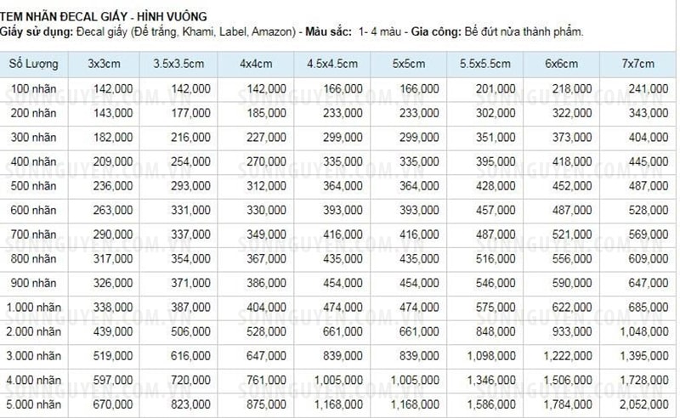The height and width of the screenshot is (418, 680).
Task: Click the 7x7cm column header
Action: [638, 65]
